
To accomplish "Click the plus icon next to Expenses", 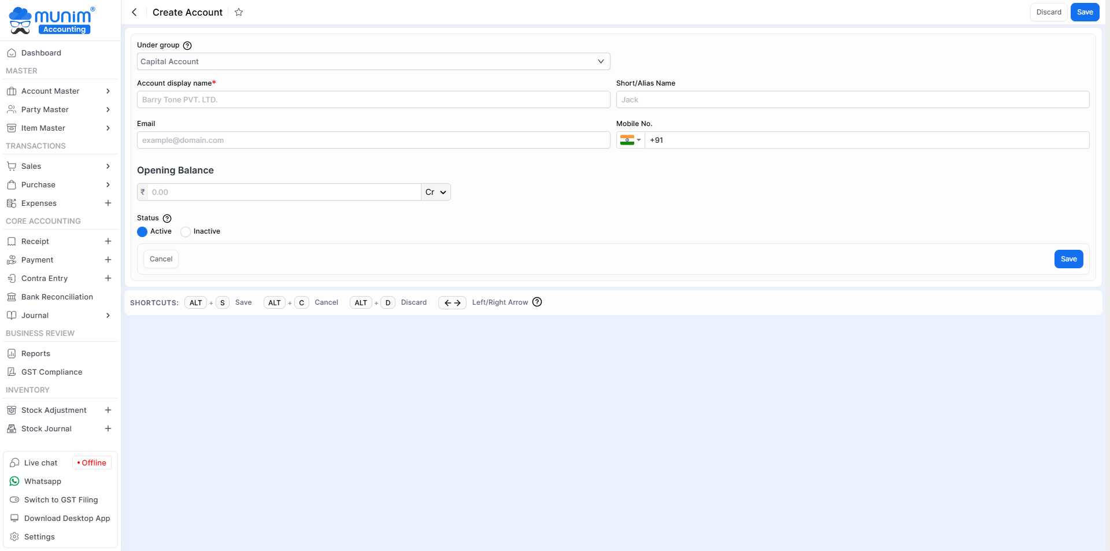I will [x=108, y=203].
